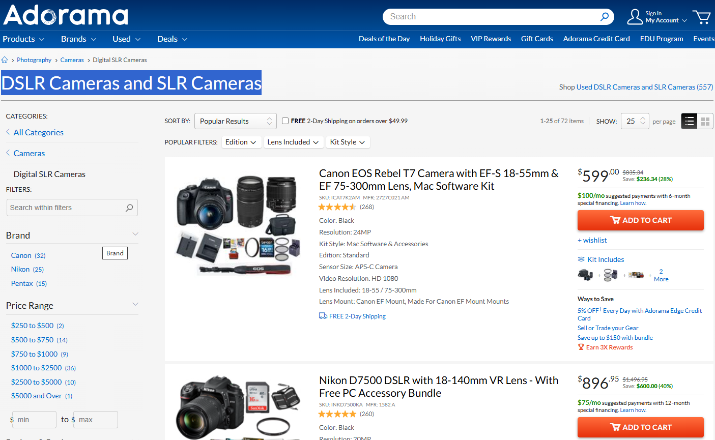
Task: Expand the Edition filter dropdown
Action: coord(242,142)
